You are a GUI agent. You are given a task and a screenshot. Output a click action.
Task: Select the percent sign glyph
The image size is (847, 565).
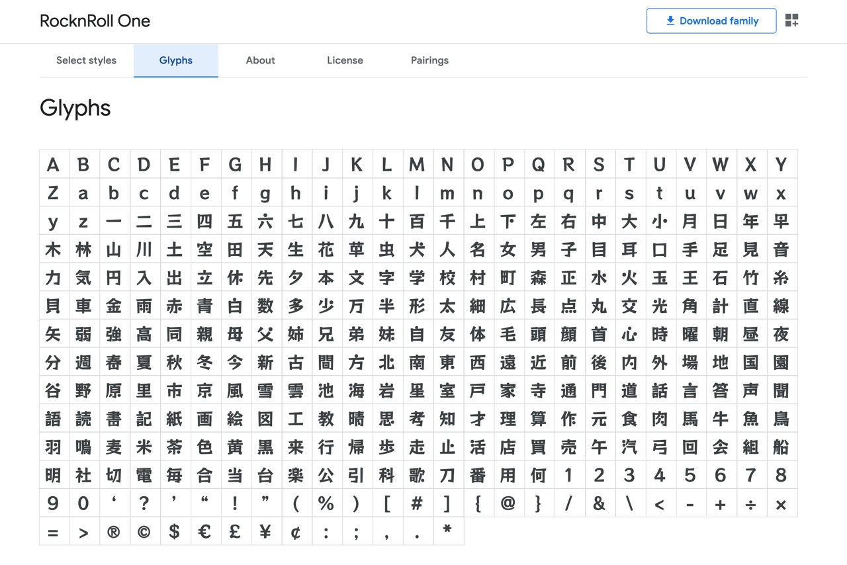[x=326, y=503]
